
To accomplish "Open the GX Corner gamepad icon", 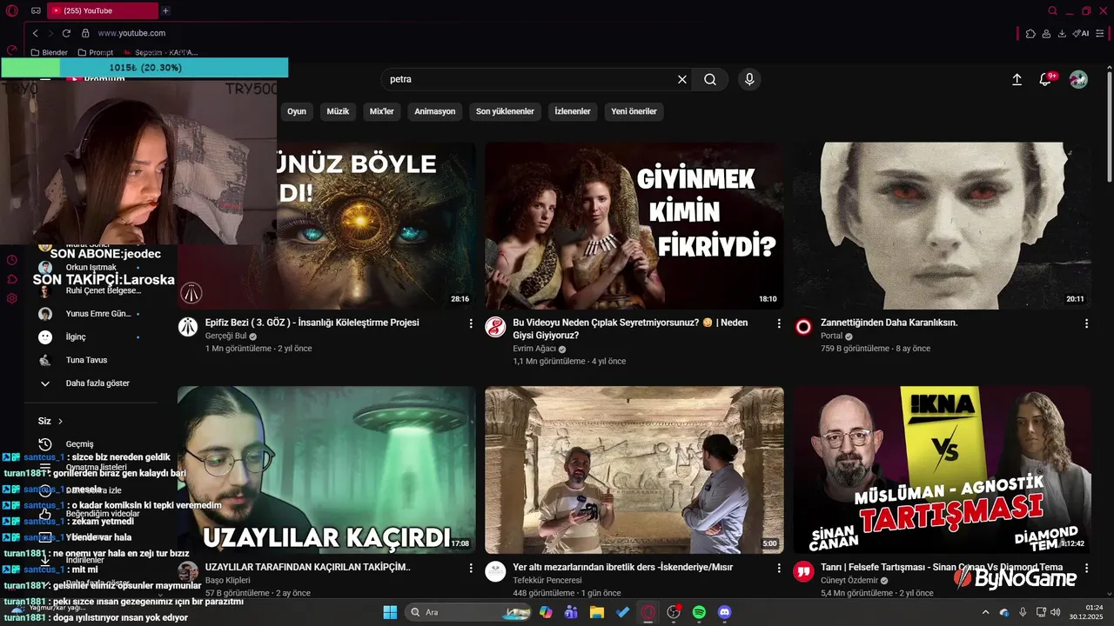I will coord(36,10).
